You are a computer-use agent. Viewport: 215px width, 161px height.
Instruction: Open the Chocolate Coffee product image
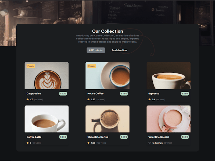pos(107,119)
